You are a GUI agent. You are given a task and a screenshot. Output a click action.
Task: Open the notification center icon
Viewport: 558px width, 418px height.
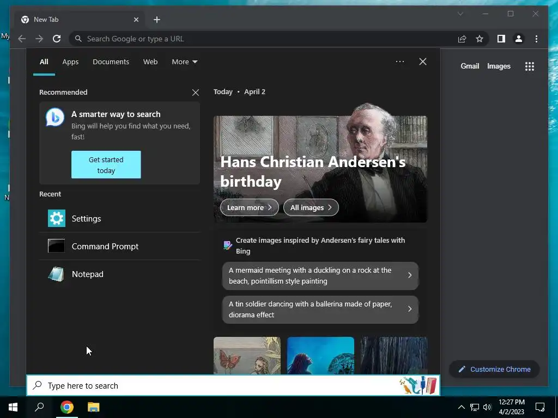tap(540, 407)
